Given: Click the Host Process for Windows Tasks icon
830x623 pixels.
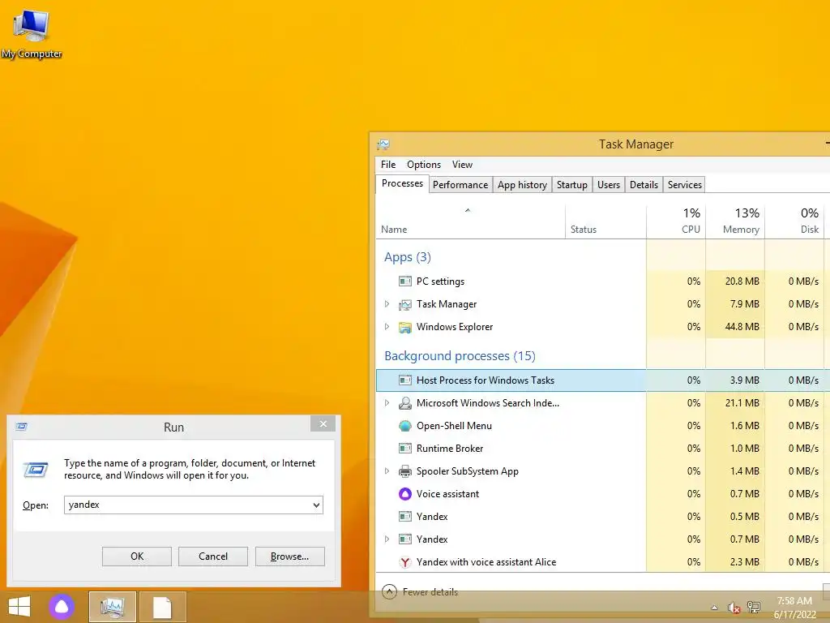Looking at the screenshot, I should point(405,380).
